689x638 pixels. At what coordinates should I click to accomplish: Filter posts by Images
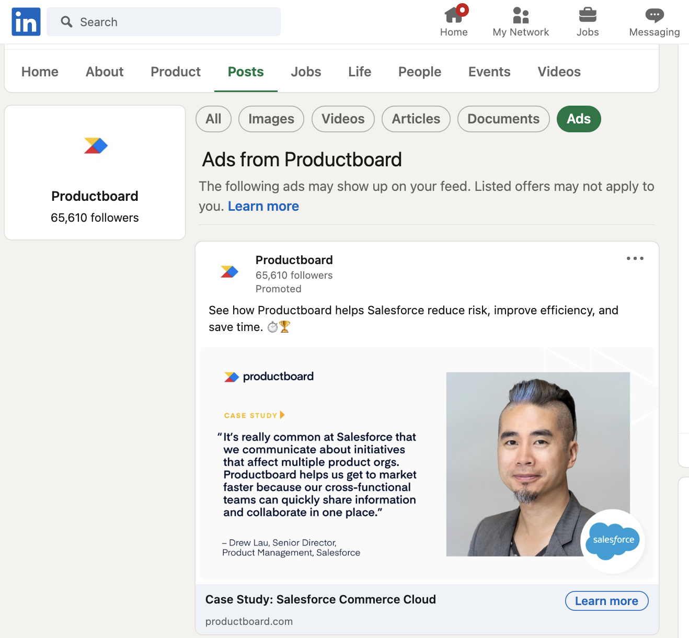(271, 119)
